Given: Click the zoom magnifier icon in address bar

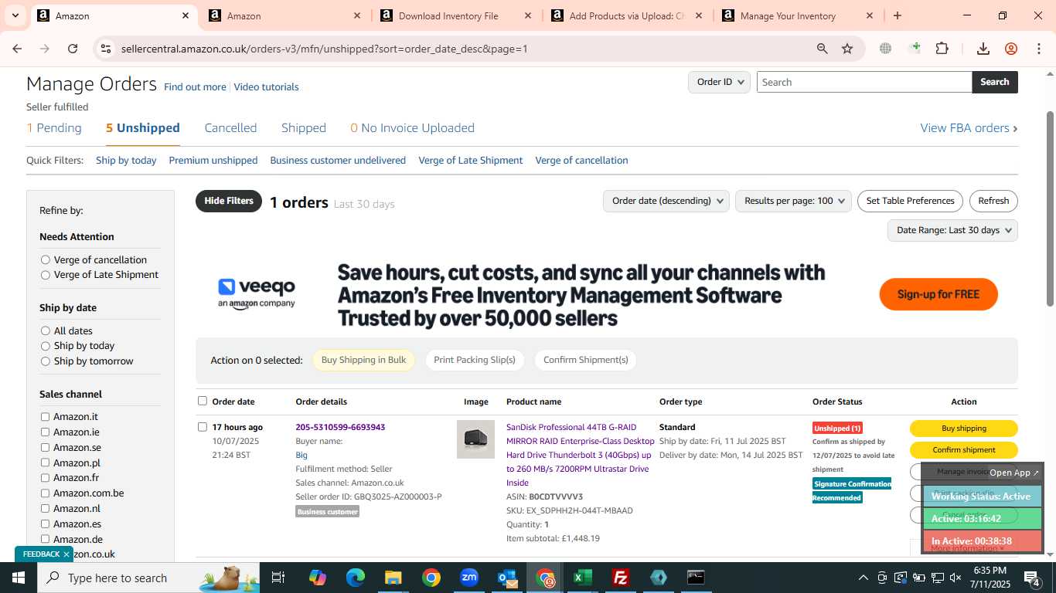Looking at the screenshot, I should [823, 49].
